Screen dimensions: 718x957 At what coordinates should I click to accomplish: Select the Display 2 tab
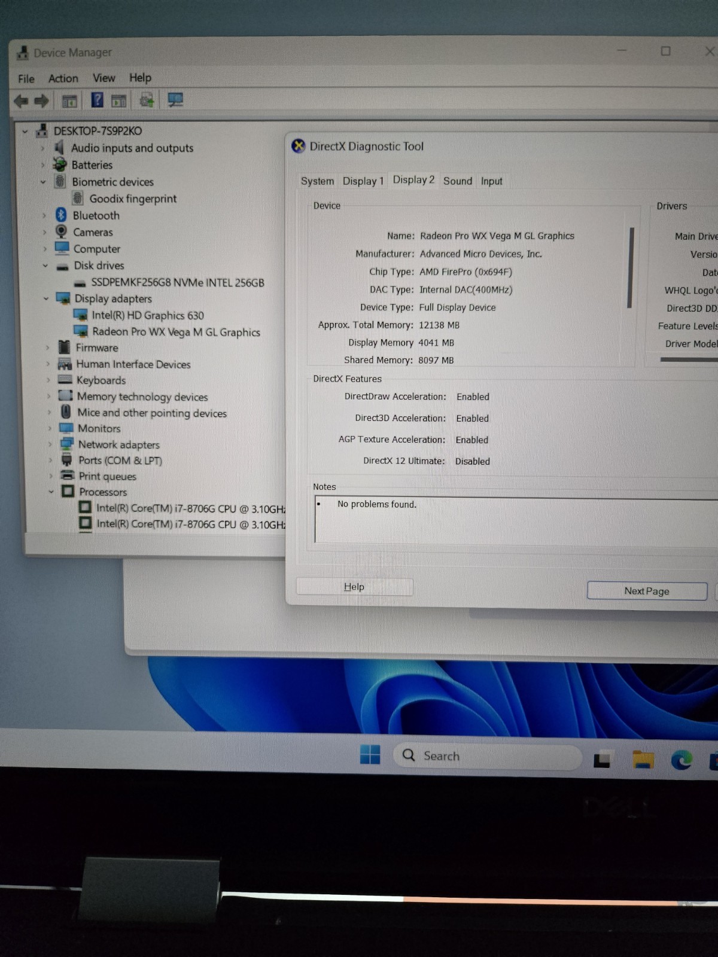point(413,180)
